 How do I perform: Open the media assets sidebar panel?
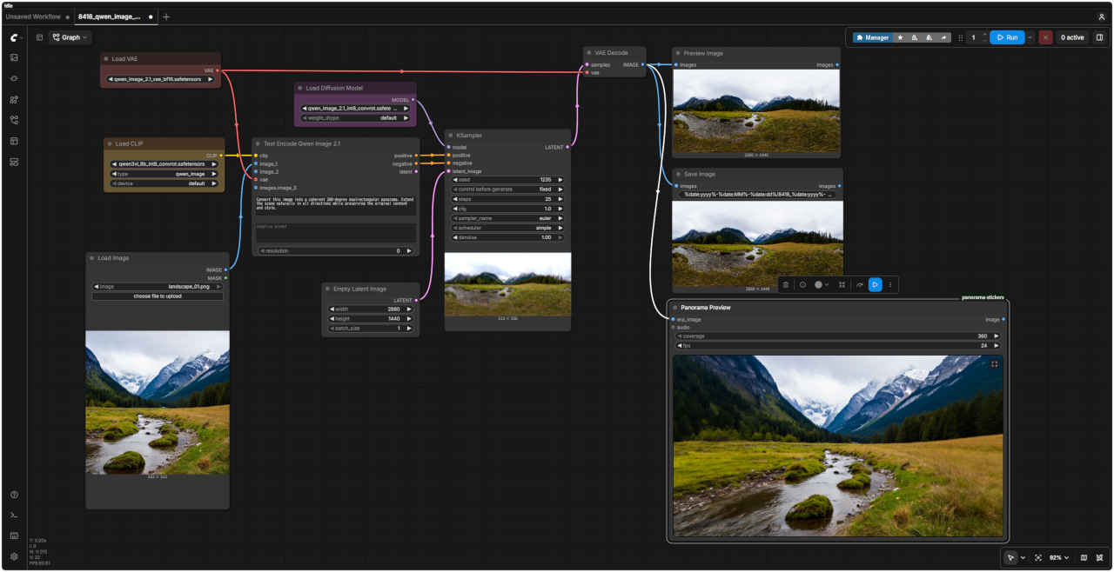pyautogui.click(x=14, y=57)
